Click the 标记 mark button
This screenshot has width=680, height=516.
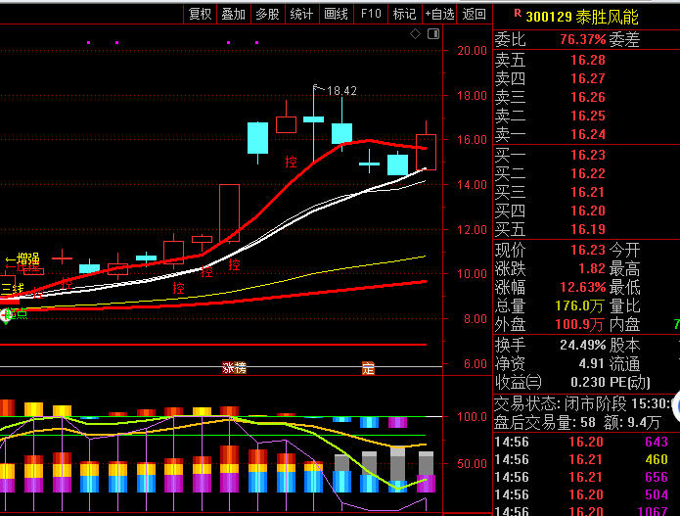tap(404, 14)
